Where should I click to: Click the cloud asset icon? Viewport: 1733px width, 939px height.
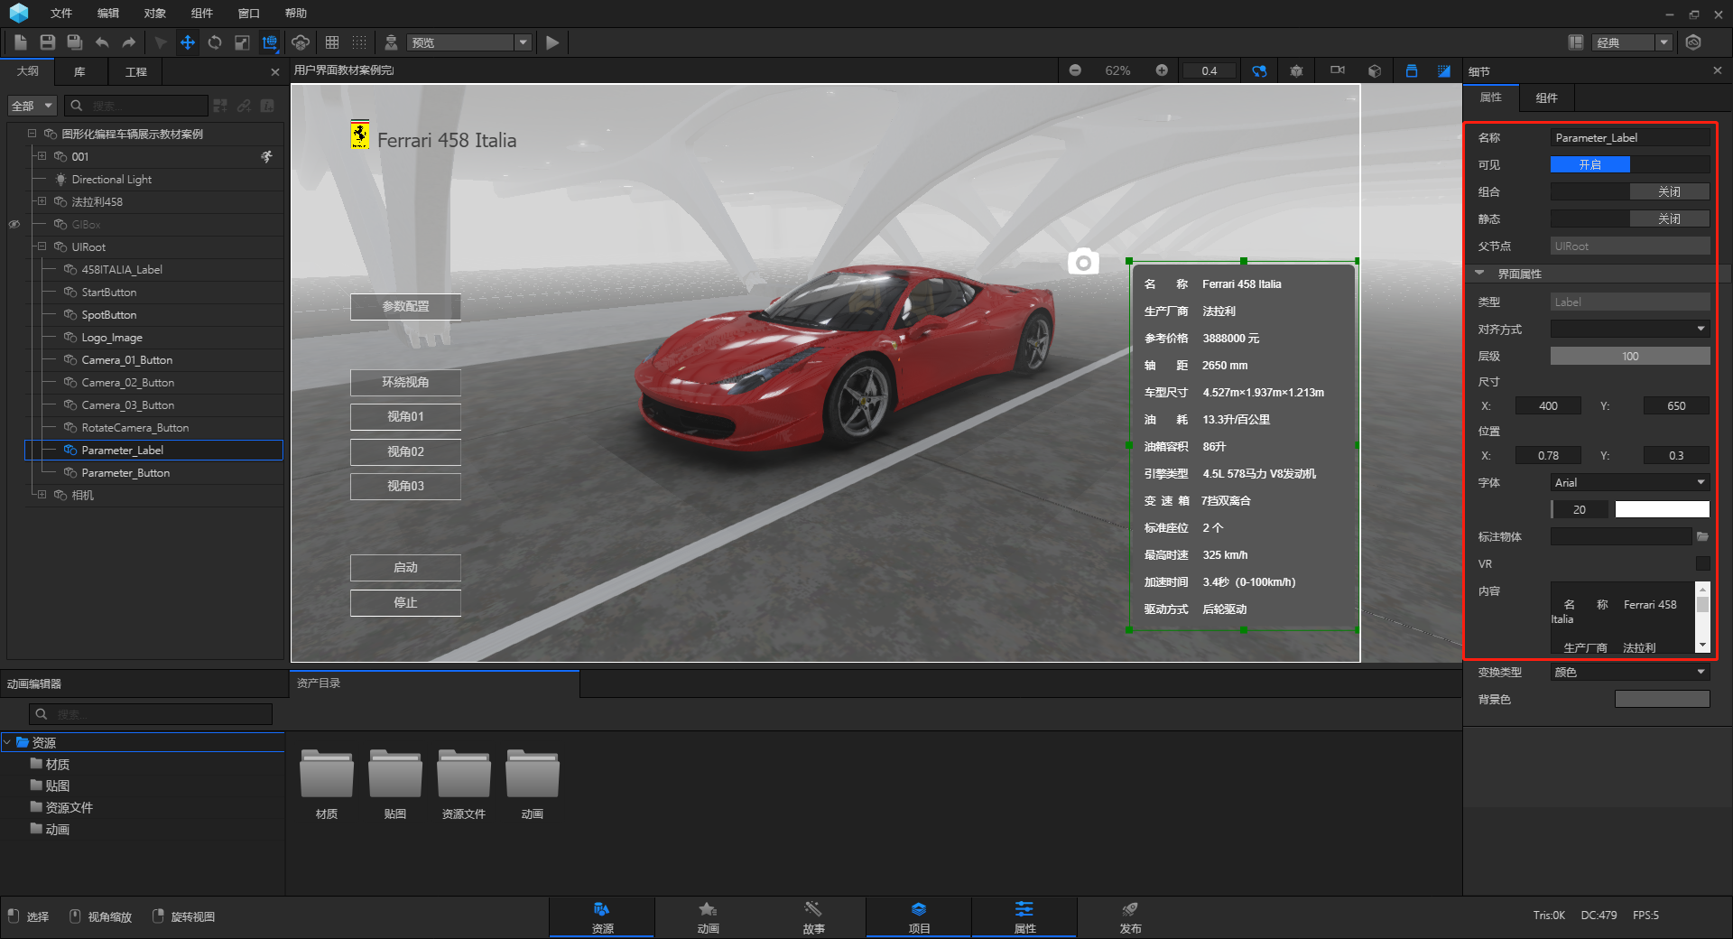301,42
